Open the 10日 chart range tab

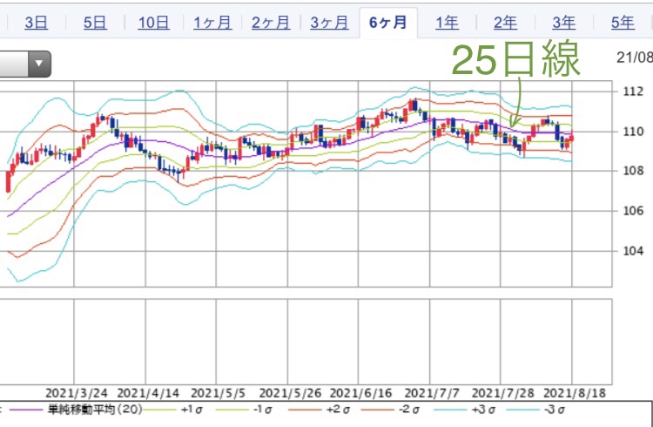tap(153, 23)
